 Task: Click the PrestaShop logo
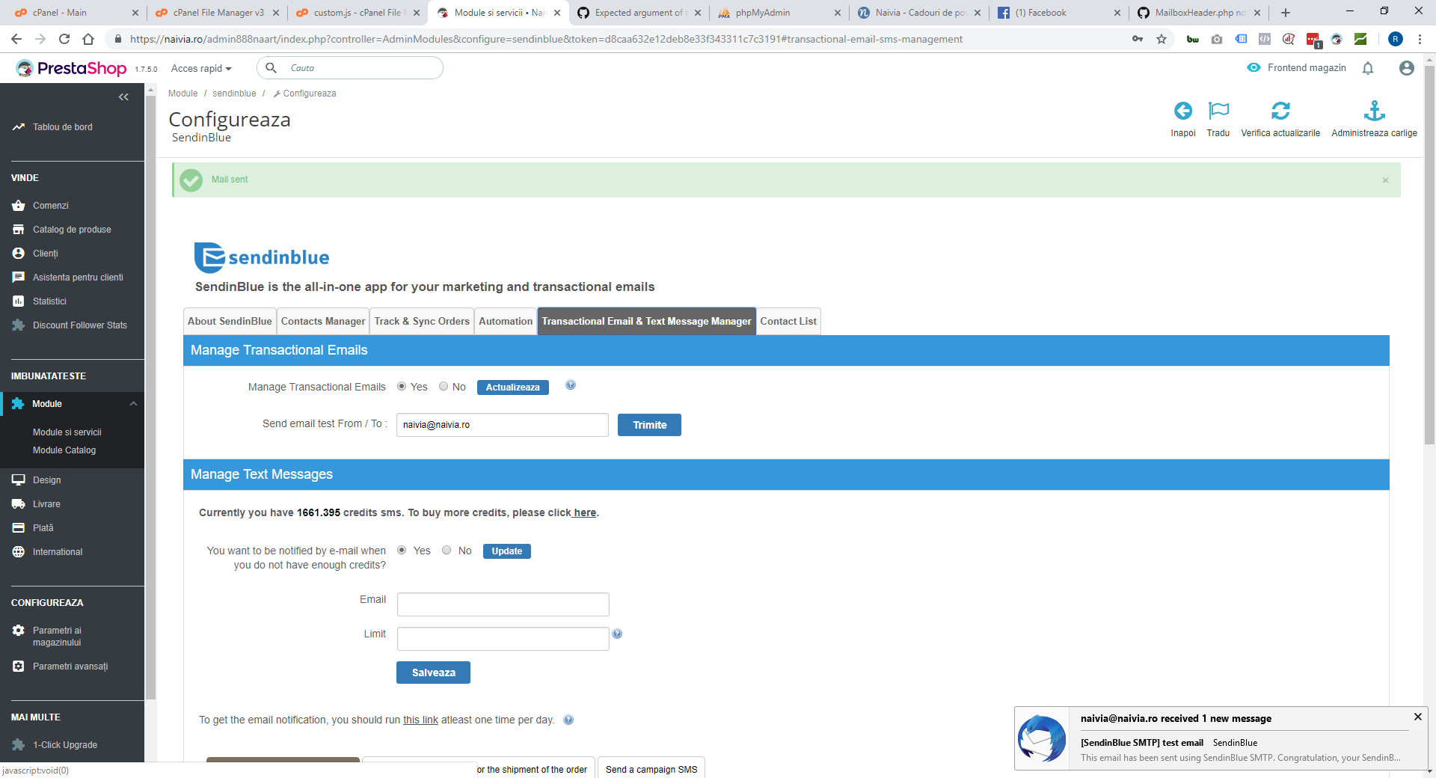tap(72, 68)
